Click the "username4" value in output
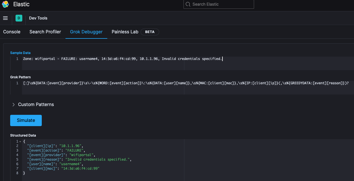The height and width of the screenshot is (181, 354). [x=71, y=164]
